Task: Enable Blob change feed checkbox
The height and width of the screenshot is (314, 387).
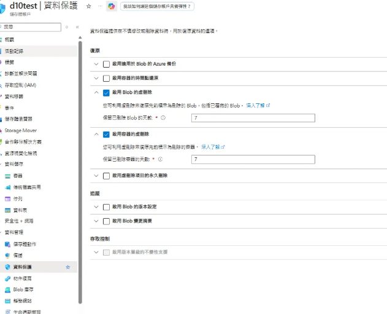Action: point(106,221)
